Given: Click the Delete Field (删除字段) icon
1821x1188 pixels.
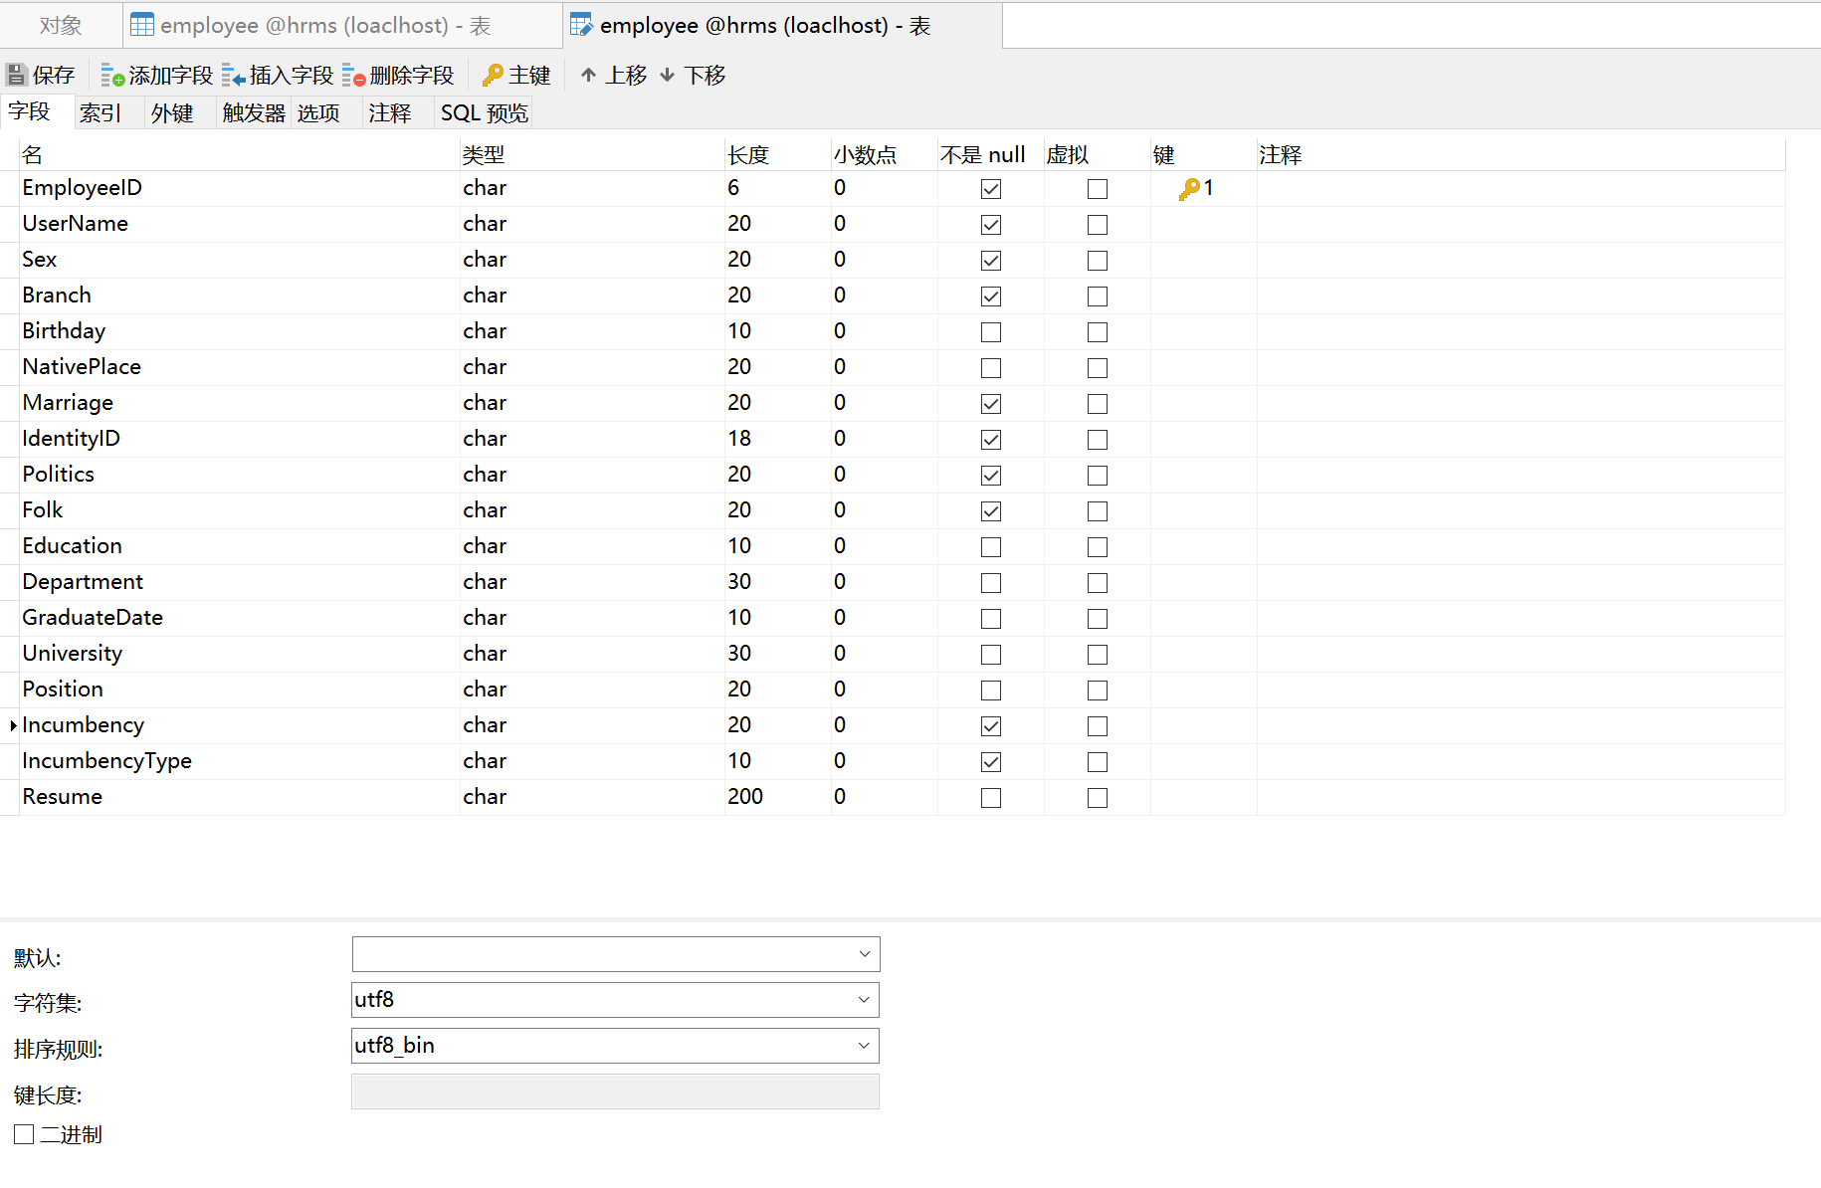Looking at the screenshot, I should tap(353, 76).
